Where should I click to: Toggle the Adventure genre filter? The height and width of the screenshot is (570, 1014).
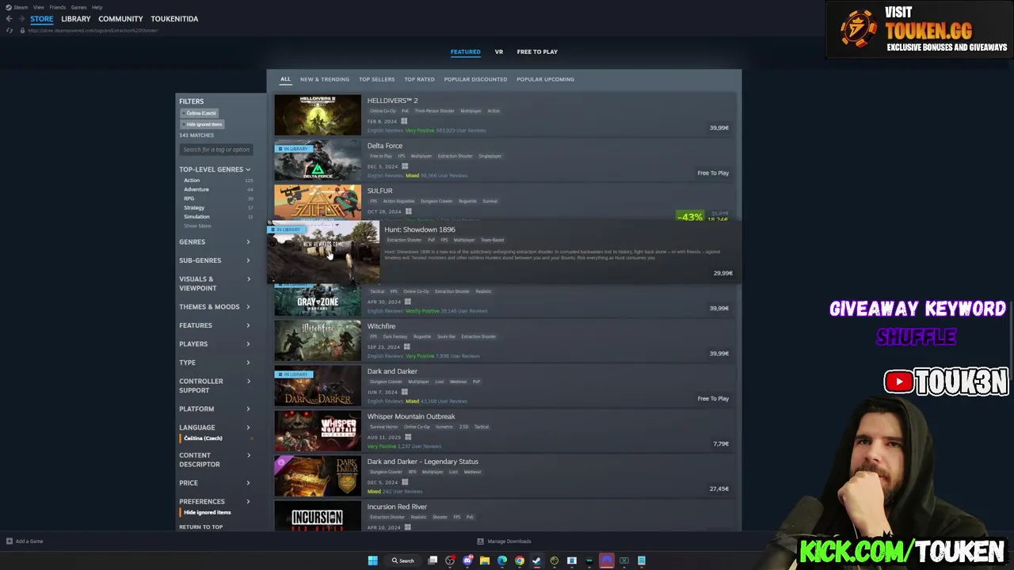218,189
